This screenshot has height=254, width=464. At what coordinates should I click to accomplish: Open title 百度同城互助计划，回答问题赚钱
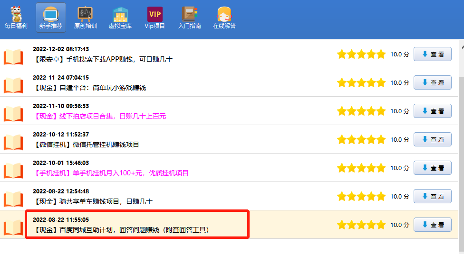click(x=123, y=230)
